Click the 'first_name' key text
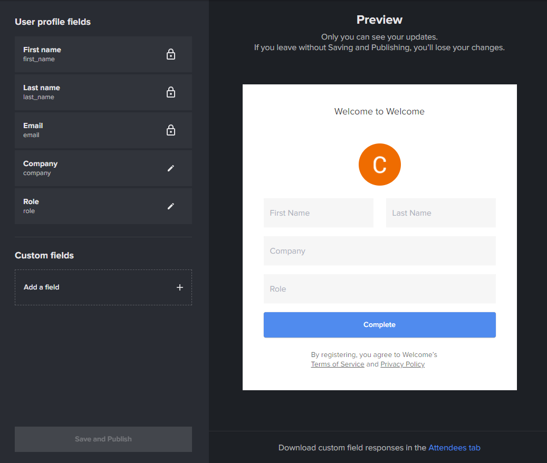The width and height of the screenshot is (547, 463). [x=39, y=59]
